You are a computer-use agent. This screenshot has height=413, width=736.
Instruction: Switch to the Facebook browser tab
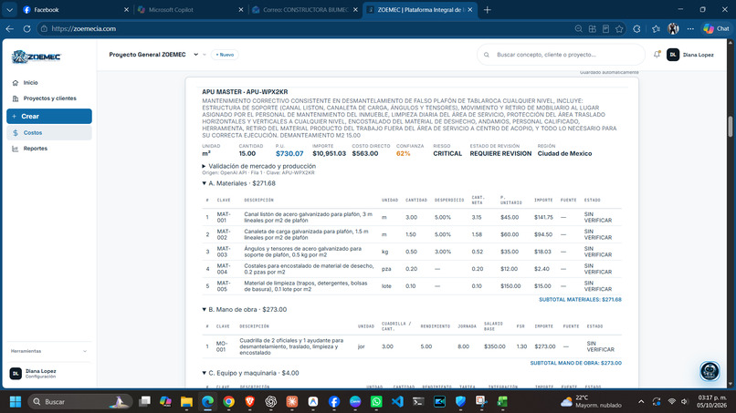[75, 10]
